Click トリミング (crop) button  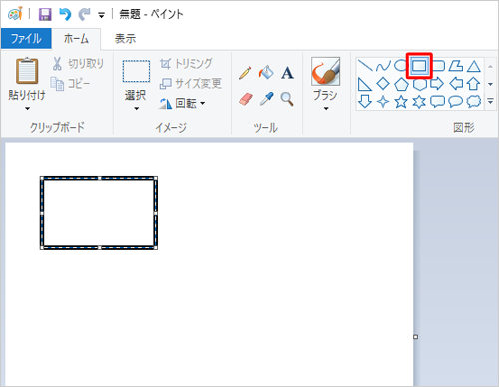[x=186, y=63]
